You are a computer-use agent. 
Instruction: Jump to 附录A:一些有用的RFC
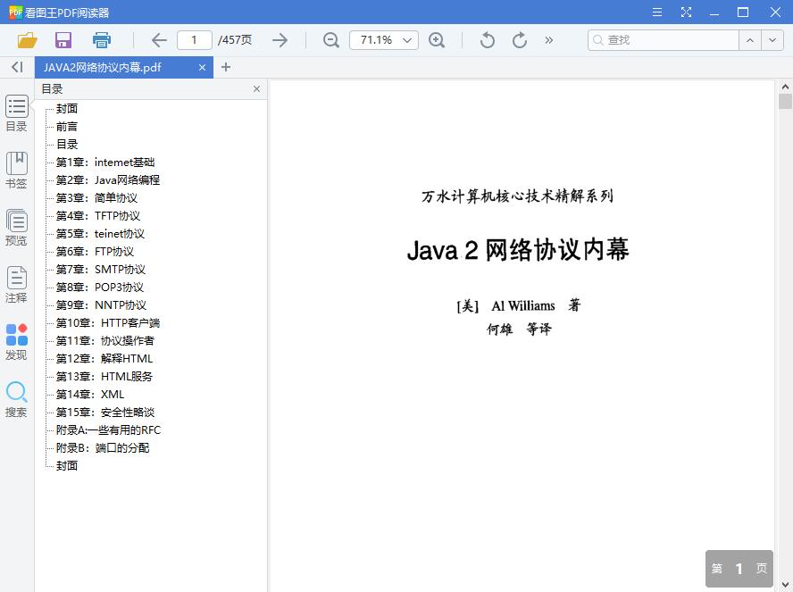pyautogui.click(x=108, y=430)
